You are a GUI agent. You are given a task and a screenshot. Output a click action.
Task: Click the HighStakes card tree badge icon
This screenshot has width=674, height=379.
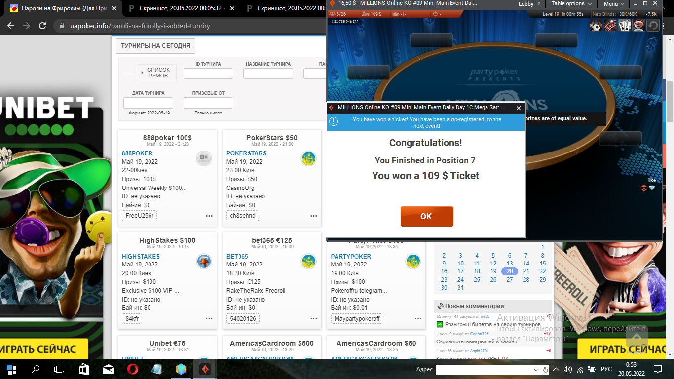click(x=204, y=262)
